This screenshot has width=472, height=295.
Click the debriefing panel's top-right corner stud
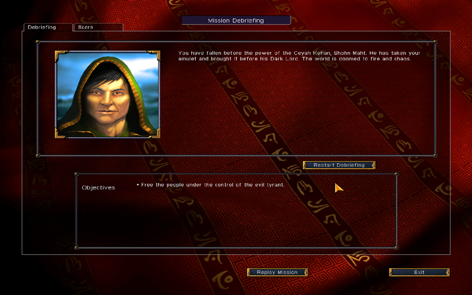435,41
